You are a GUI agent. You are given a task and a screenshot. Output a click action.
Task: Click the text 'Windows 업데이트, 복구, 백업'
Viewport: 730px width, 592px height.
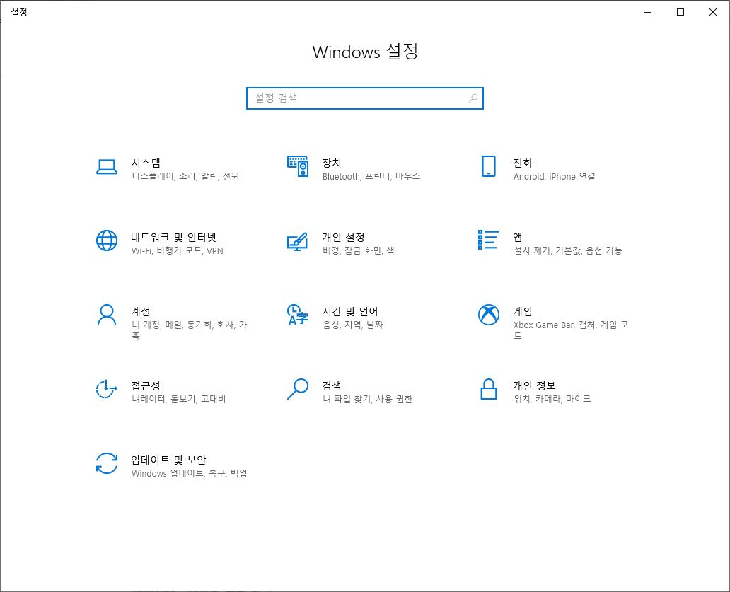click(189, 473)
